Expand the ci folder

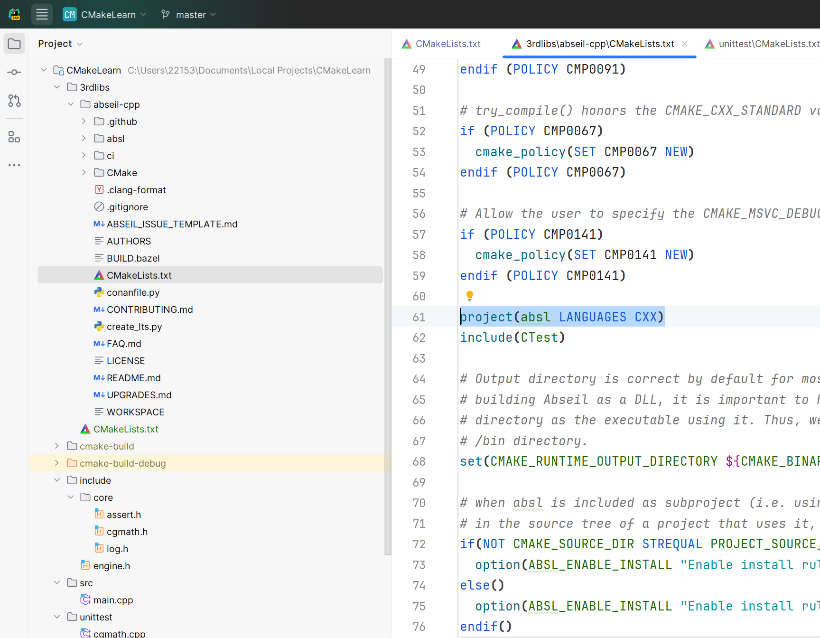coord(84,155)
